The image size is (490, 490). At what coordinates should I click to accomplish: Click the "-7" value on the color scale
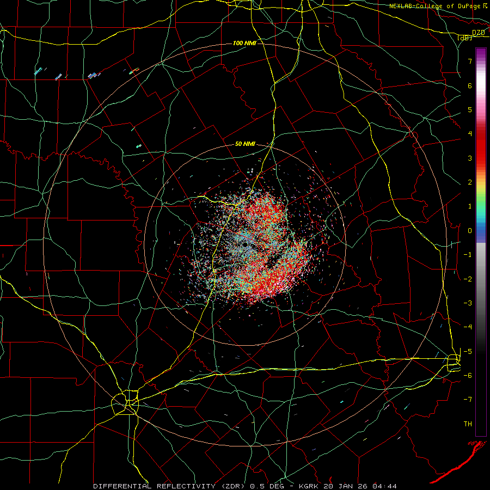[468, 400]
